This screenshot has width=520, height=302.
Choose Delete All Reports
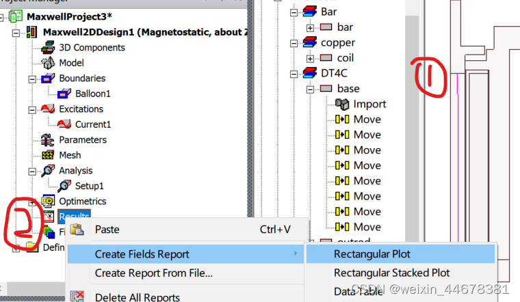point(185,296)
